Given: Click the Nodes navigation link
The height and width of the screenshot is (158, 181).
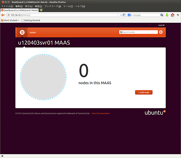Looking at the screenshot, I should pyautogui.click(x=33, y=33).
